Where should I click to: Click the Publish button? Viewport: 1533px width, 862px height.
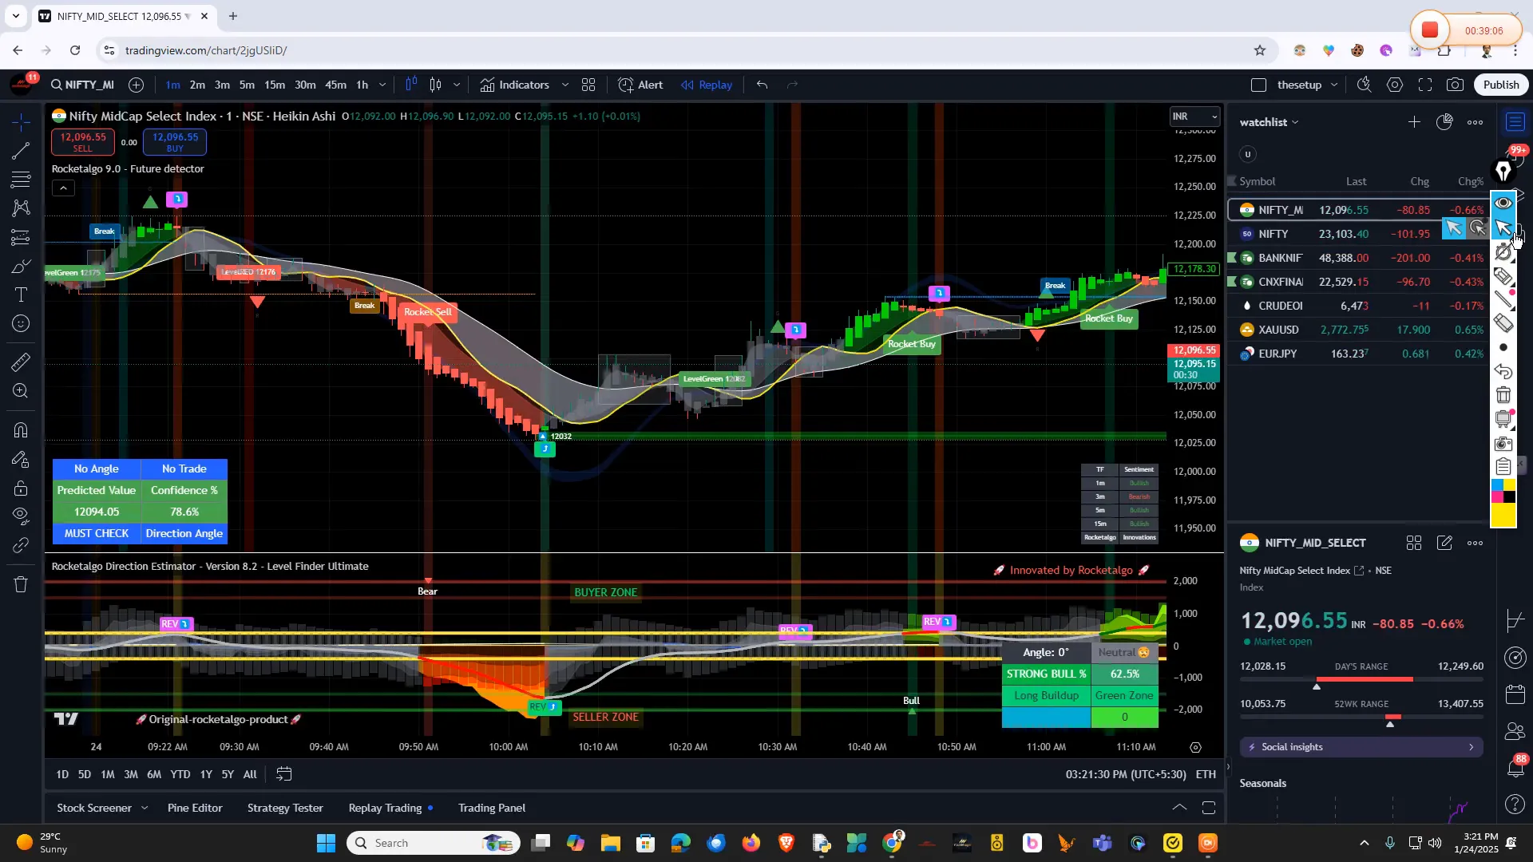(1500, 84)
